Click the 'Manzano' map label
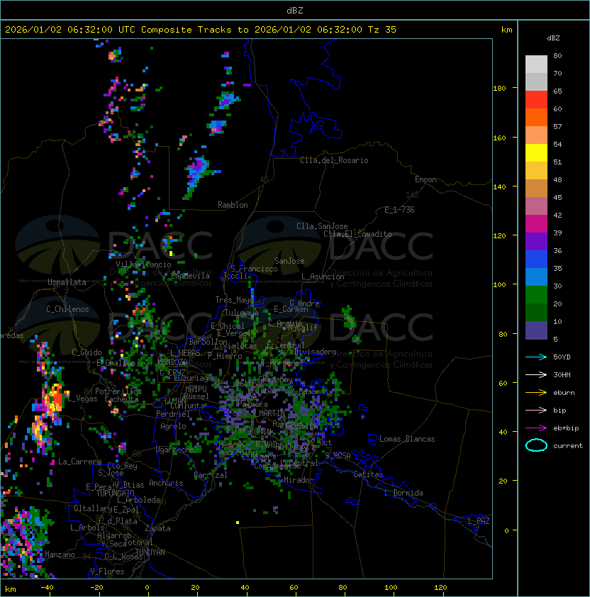Viewport: 590px width, 597px height. click(60, 554)
